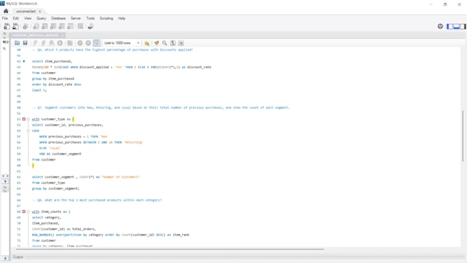The height and width of the screenshot is (263, 467).
Task: Click the create new table icon
Action: tap(45, 27)
